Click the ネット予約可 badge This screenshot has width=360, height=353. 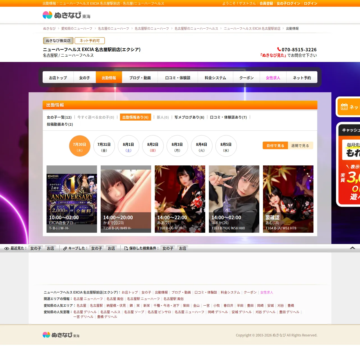point(90,41)
